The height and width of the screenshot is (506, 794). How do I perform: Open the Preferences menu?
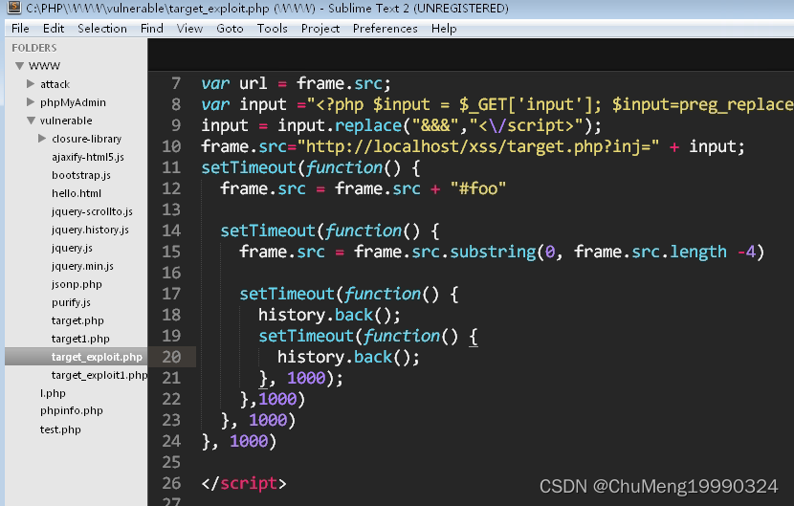[x=385, y=29]
